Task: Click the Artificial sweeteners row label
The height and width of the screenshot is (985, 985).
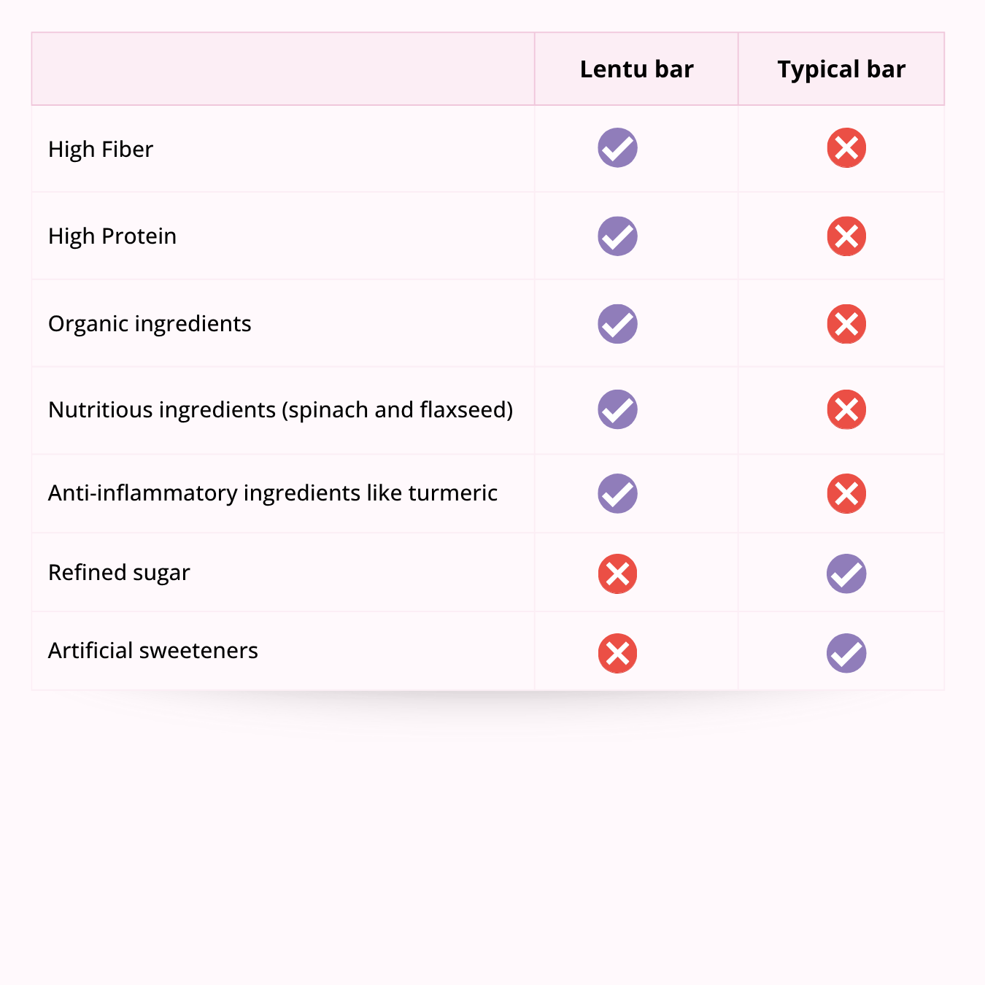Action: (x=153, y=651)
